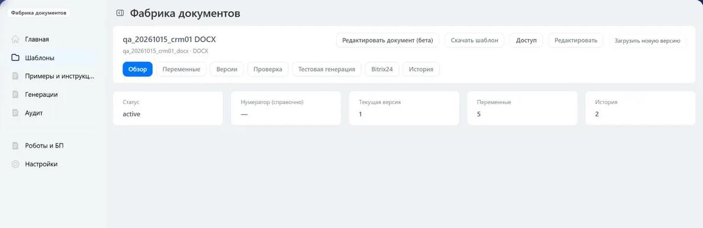Open the История tab

coord(421,70)
